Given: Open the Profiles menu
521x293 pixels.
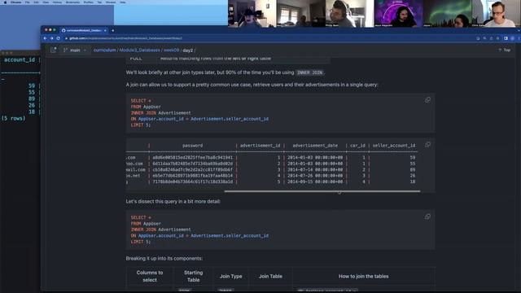Looking at the screenshot, I should [x=89, y=2].
